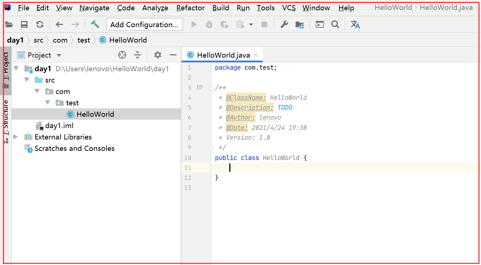Build project with the green hammer
The height and width of the screenshot is (265, 481).
(95, 24)
